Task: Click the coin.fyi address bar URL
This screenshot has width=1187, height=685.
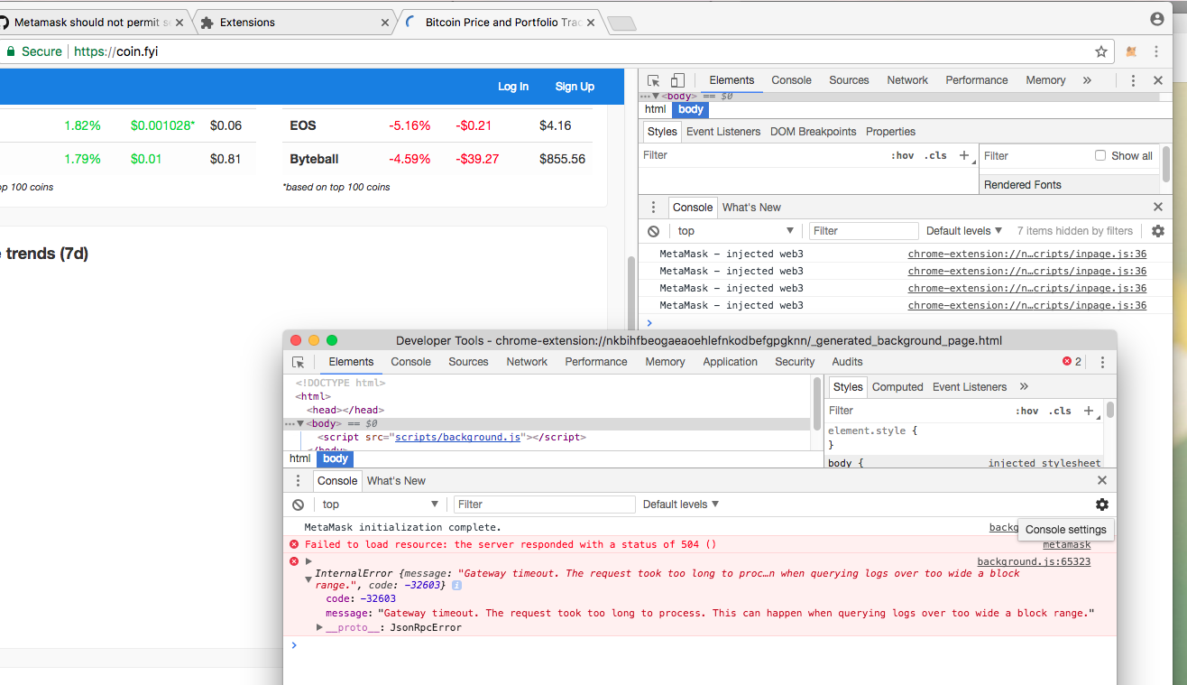Action: click(x=115, y=51)
